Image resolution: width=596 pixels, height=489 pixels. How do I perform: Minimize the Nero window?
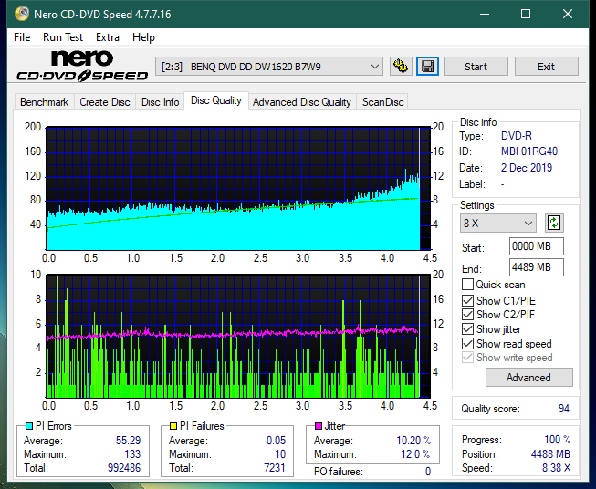click(x=485, y=14)
